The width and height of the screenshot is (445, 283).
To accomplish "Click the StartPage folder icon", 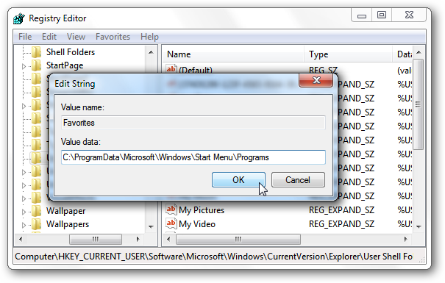I will (x=36, y=65).
